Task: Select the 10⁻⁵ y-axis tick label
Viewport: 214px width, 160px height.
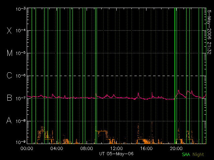Action: pos(21,53)
